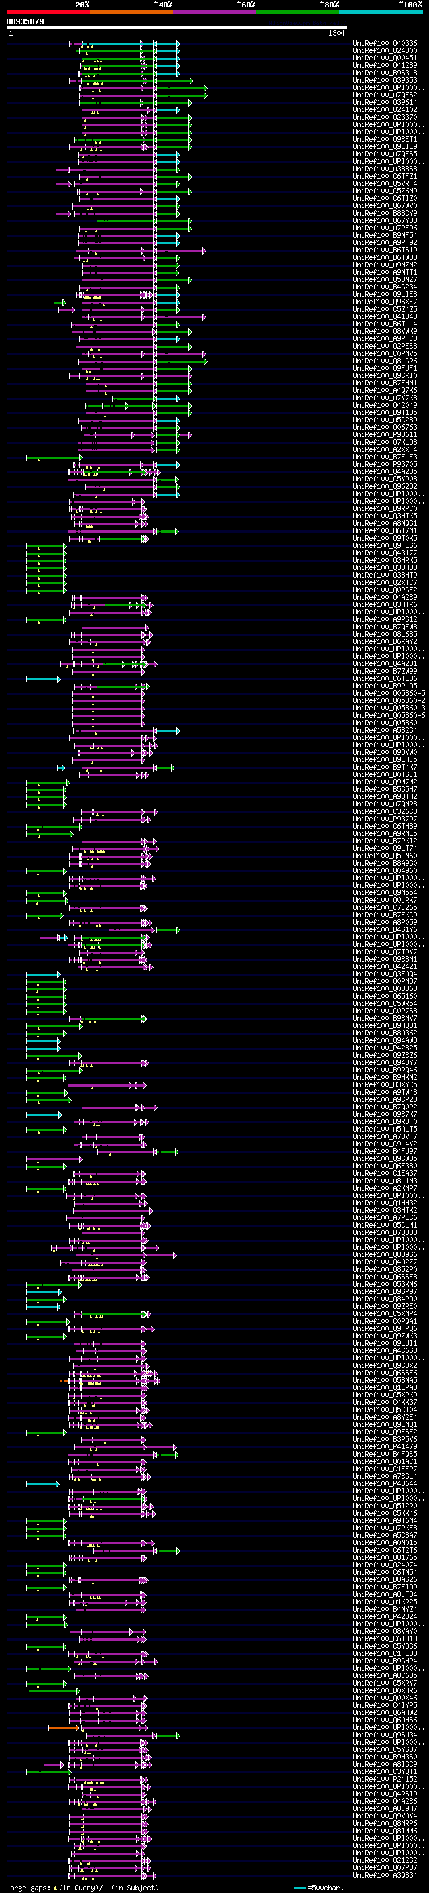Select hit UniRef100_A9PG12

385,620
